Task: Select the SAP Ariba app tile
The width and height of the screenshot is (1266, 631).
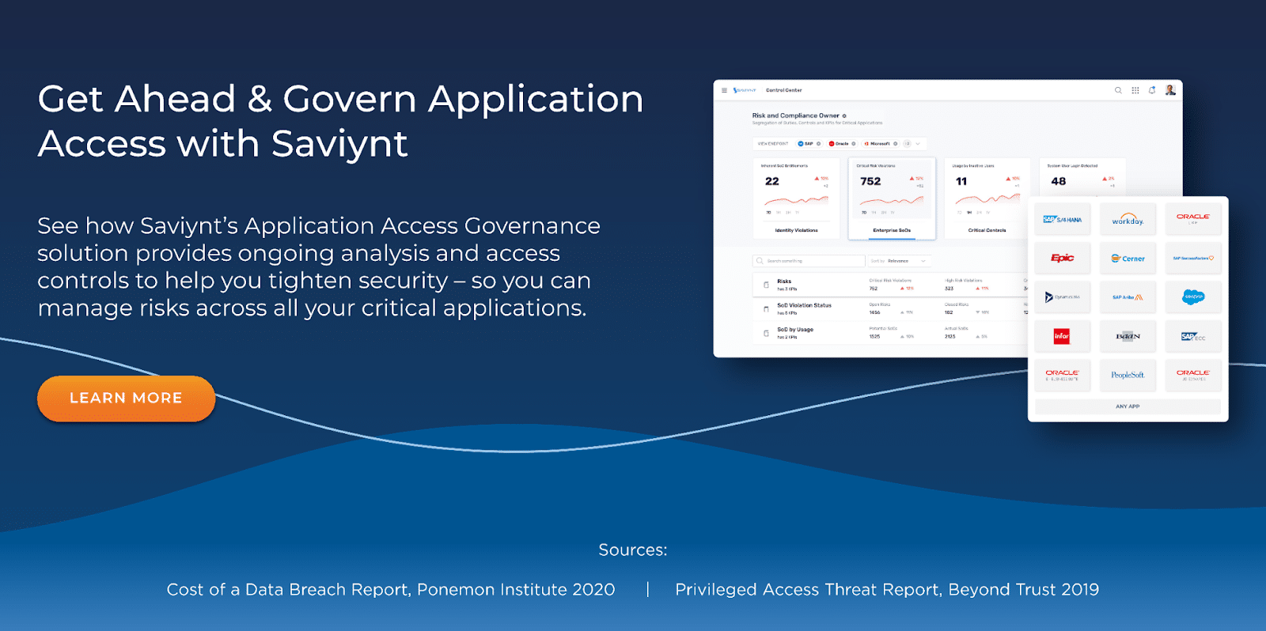Action: tap(1128, 297)
